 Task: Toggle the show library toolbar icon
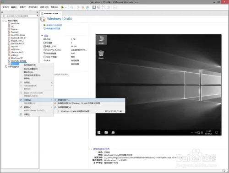pyautogui.click(x=94, y=7)
